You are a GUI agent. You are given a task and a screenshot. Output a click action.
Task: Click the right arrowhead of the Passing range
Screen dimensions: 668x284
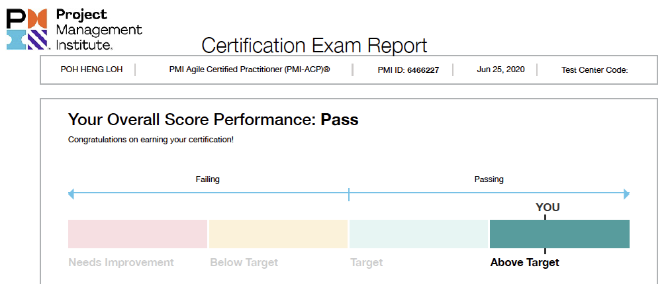(626, 195)
